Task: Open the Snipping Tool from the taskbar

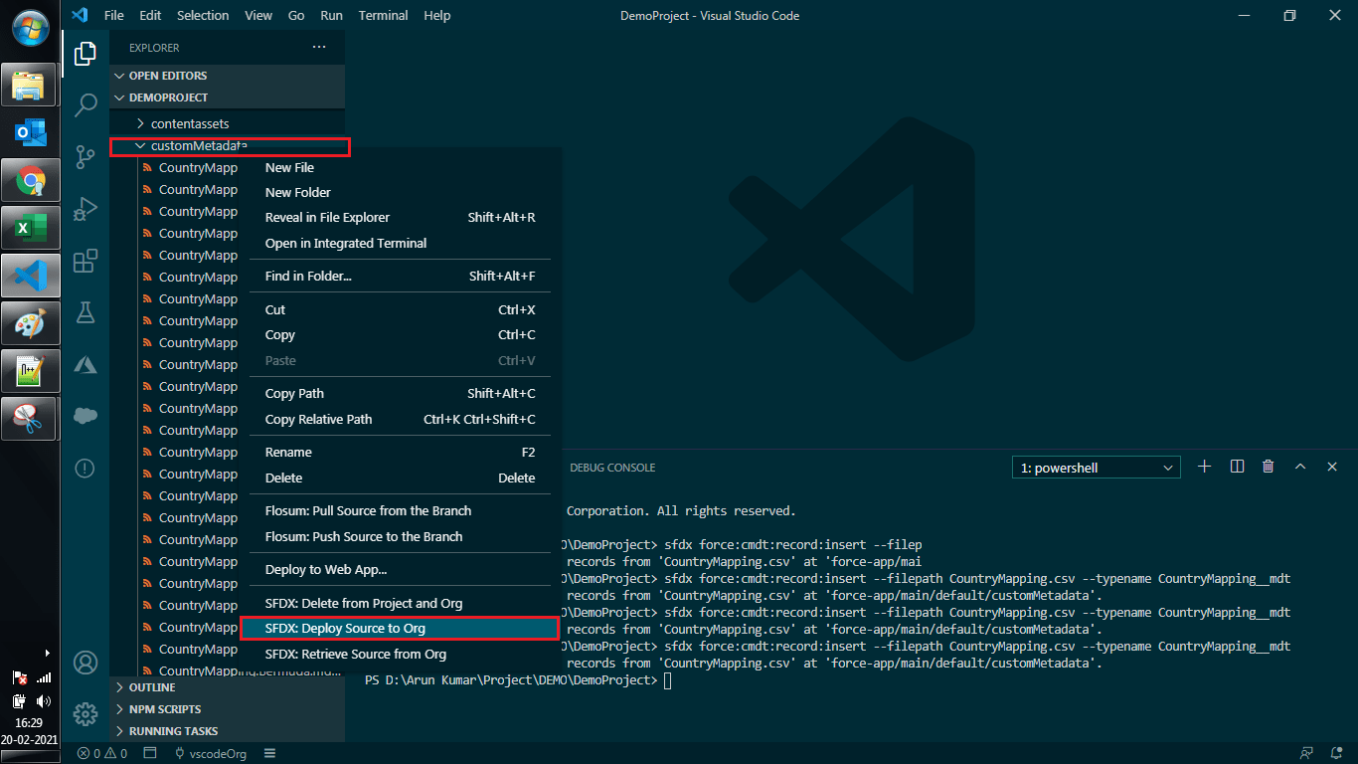Action: 28,419
